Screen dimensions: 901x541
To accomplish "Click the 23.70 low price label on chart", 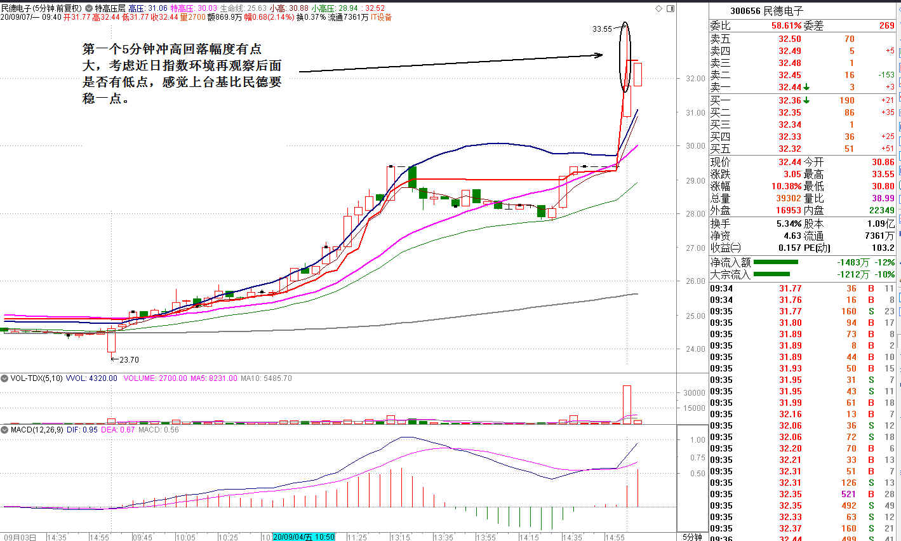I will coord(129,360).
